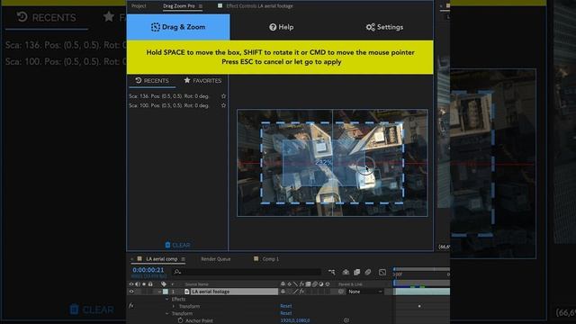
Task: Collapse the layer Transform group
Action: click(x=167, y=314)
